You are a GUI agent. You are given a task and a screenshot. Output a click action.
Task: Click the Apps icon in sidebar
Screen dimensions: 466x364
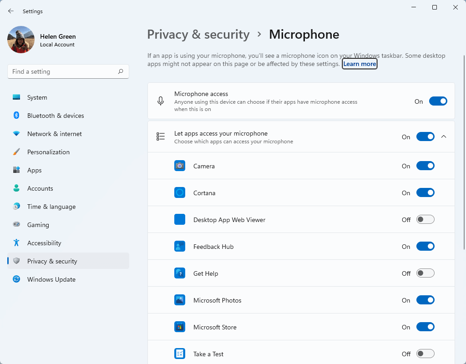[16, 170]
